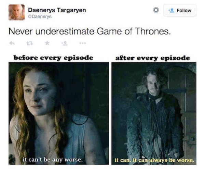This screenshot has height=171, width=205.
Task: Click the wooden door in the right image
Action: (183, 110)
